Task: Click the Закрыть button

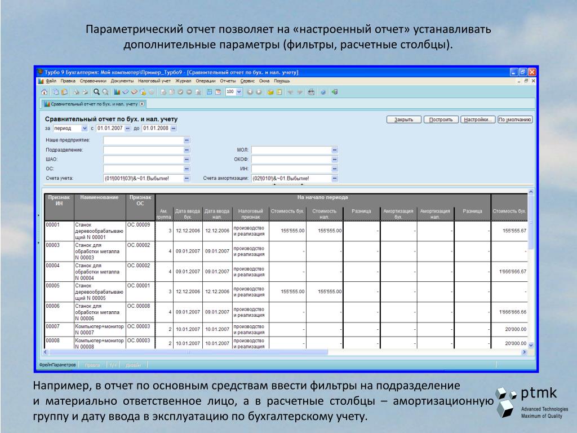Action: pyautogui.click(x=403, y=120)
